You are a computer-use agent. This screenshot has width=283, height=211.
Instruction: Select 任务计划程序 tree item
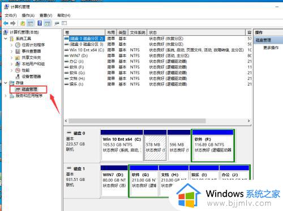30,45
